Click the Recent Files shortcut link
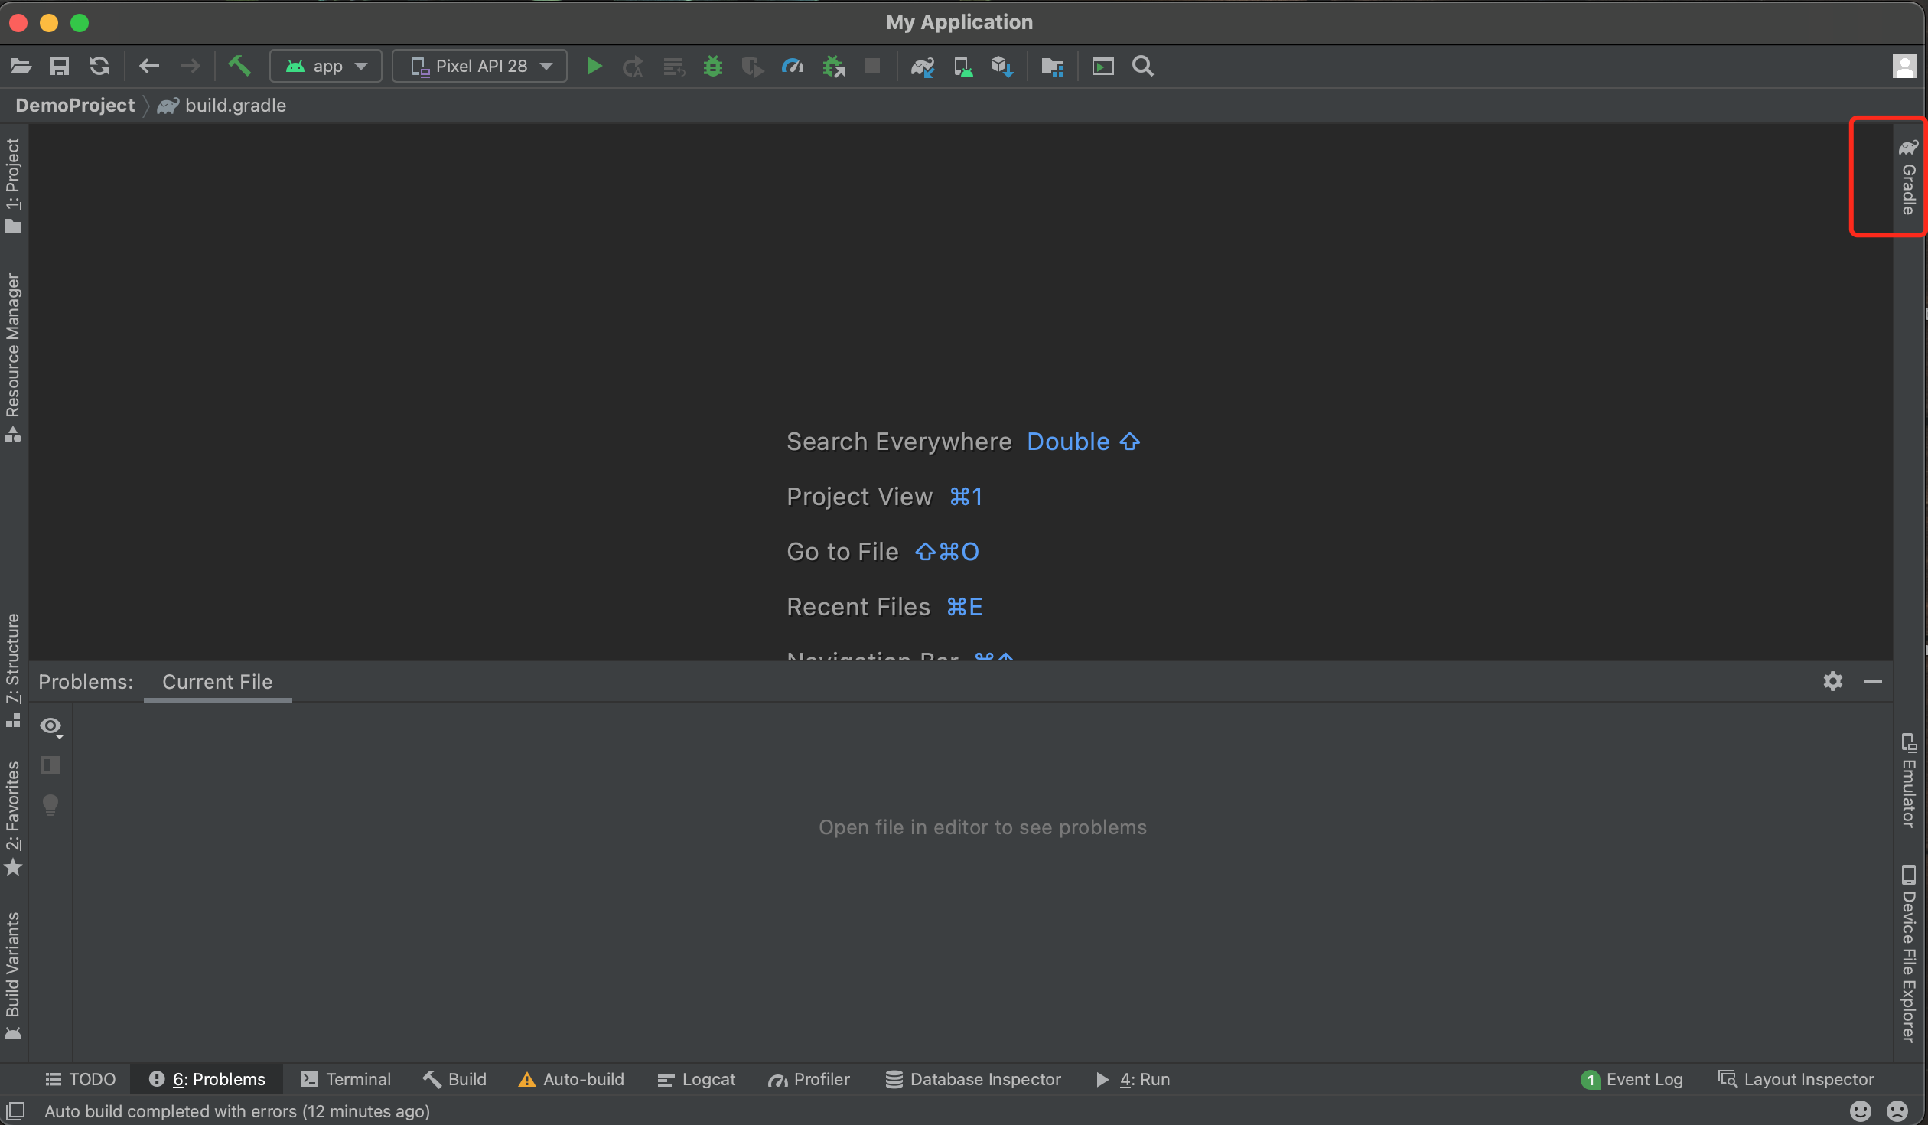The image size is (1928, 1125). coord(858,606)
